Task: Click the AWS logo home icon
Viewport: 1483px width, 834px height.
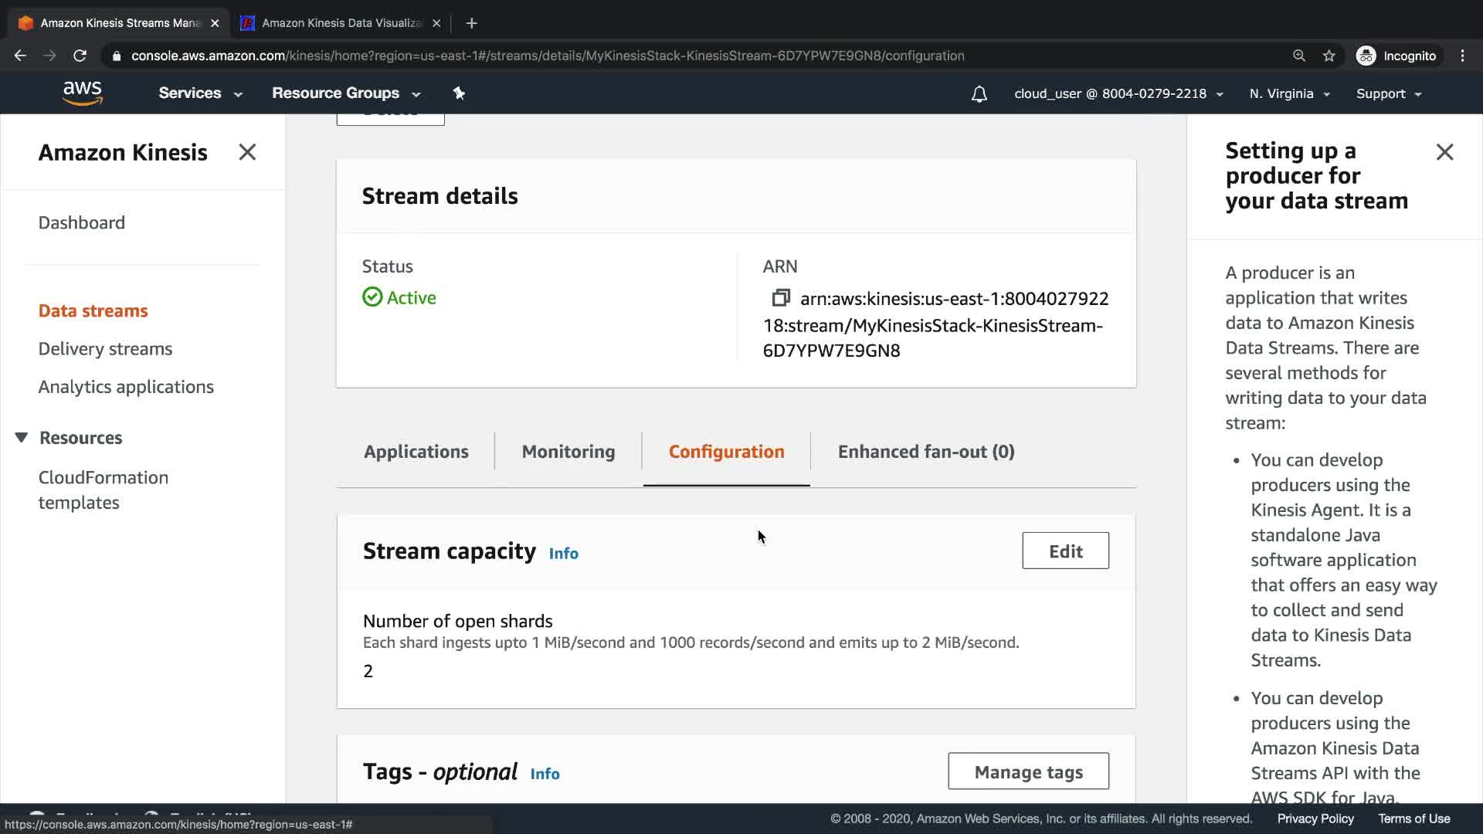Action: 83,93
